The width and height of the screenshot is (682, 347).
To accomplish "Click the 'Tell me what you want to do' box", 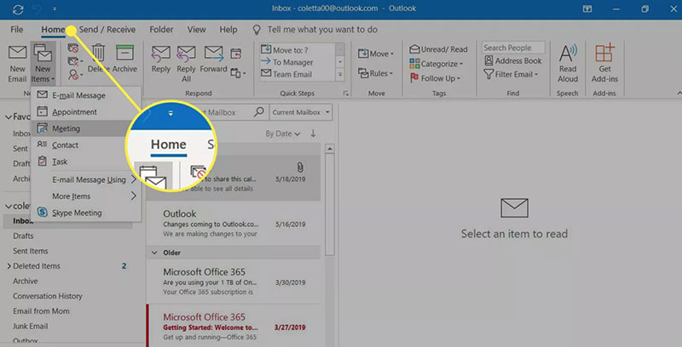I will tap(315, 30).
